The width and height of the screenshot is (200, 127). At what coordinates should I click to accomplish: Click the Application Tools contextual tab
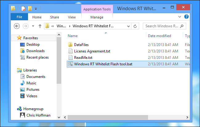(97, 9)
